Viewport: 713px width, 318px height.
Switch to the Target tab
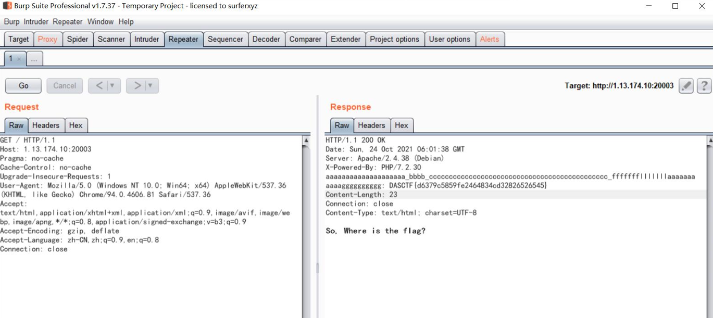pyautogui.click(x=19, y=39)
